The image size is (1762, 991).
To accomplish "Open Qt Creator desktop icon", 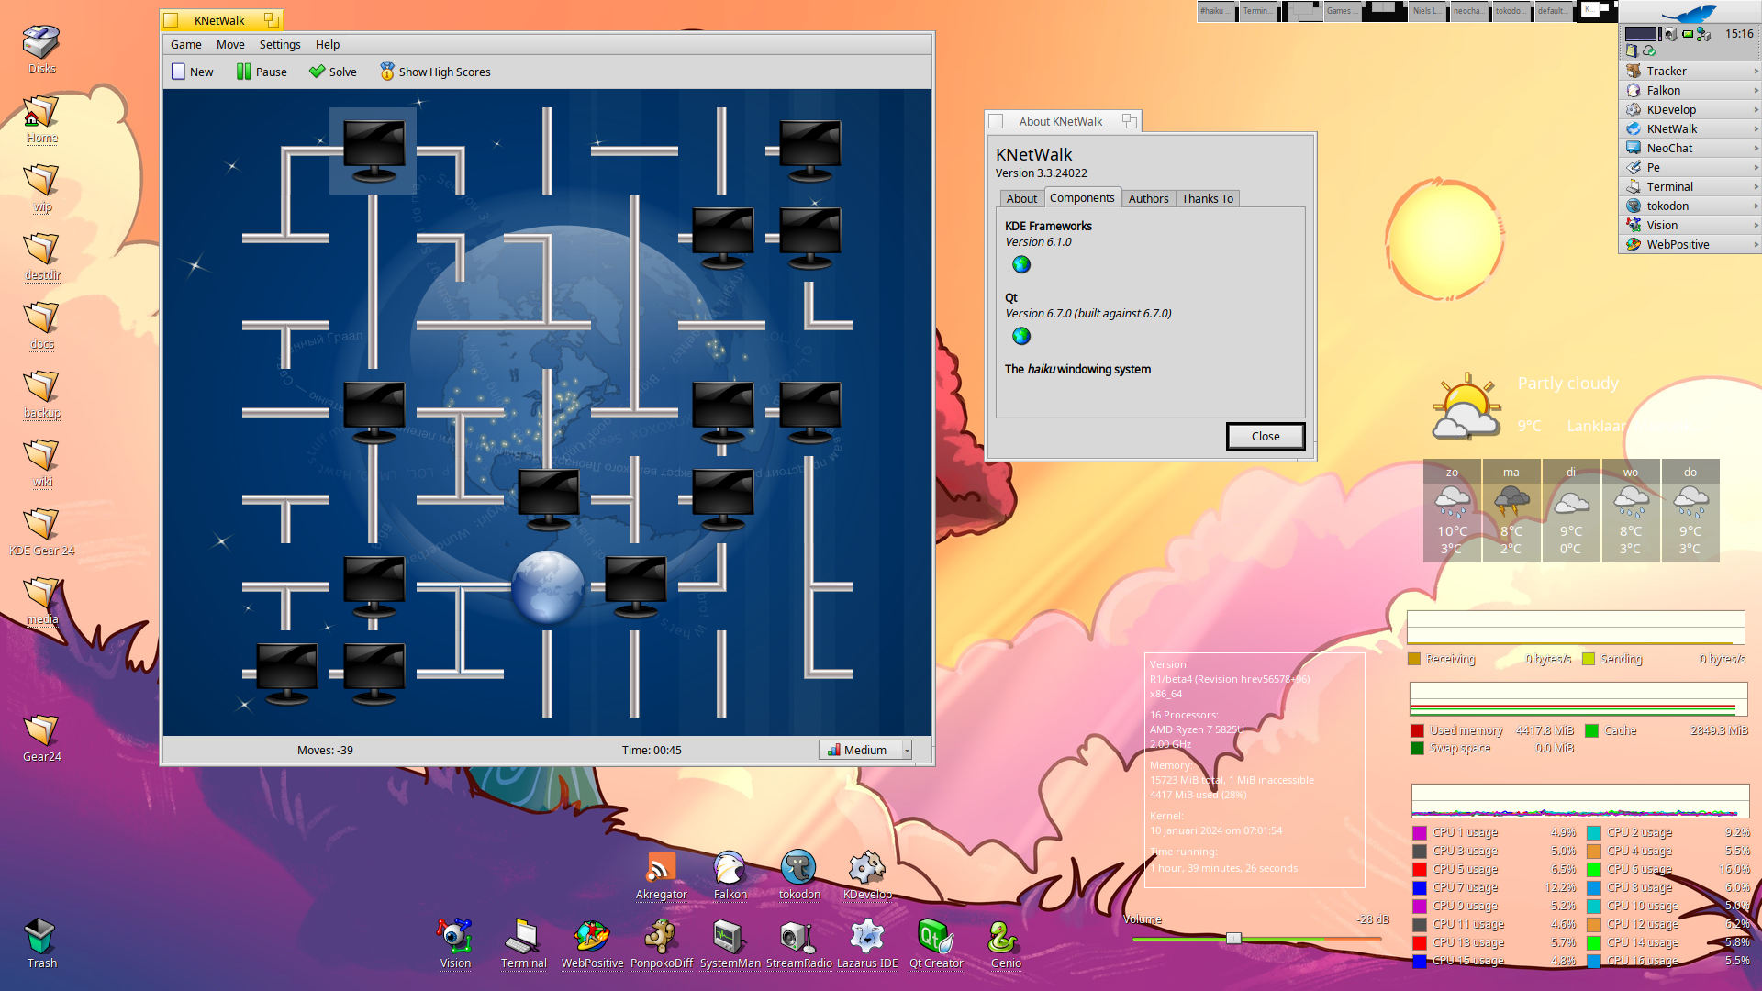I will [935, 938].
